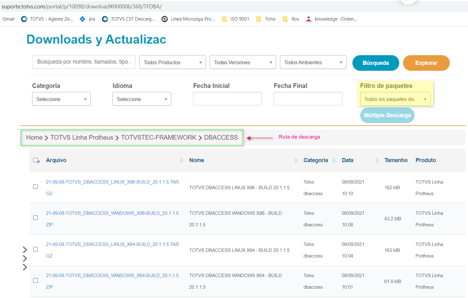This screenshot has height=298, width=468.
Task: Download the DBACCESS_LINUX_X86 TAR.GZ file link
Action: [113, 188]
